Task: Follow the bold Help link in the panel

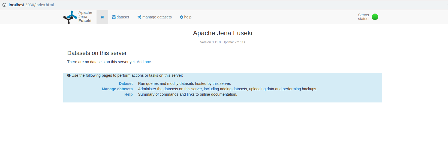Action: pyautogui.click(x=128, y=94)
